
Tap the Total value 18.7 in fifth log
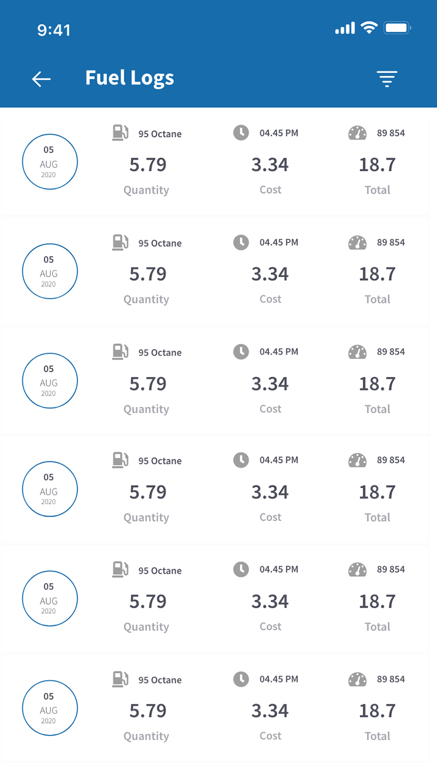pos(377,601)
